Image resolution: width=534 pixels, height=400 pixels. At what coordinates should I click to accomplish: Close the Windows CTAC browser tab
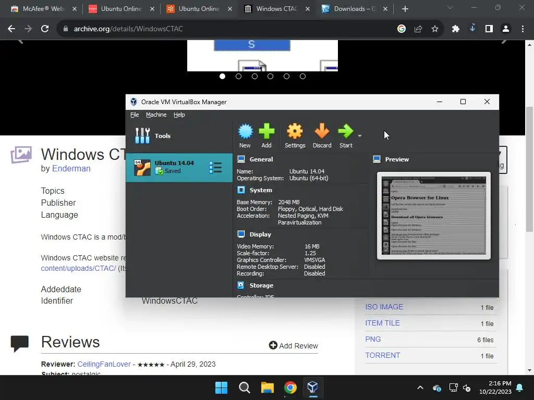pyautogui.click(x=308, y=9)
